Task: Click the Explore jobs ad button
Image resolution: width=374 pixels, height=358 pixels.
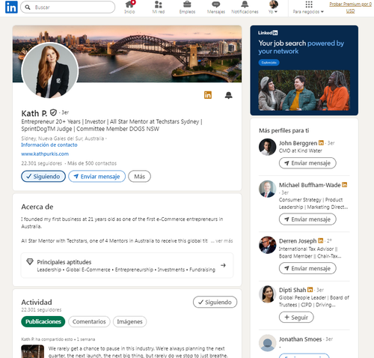Action: coord(269,62)
